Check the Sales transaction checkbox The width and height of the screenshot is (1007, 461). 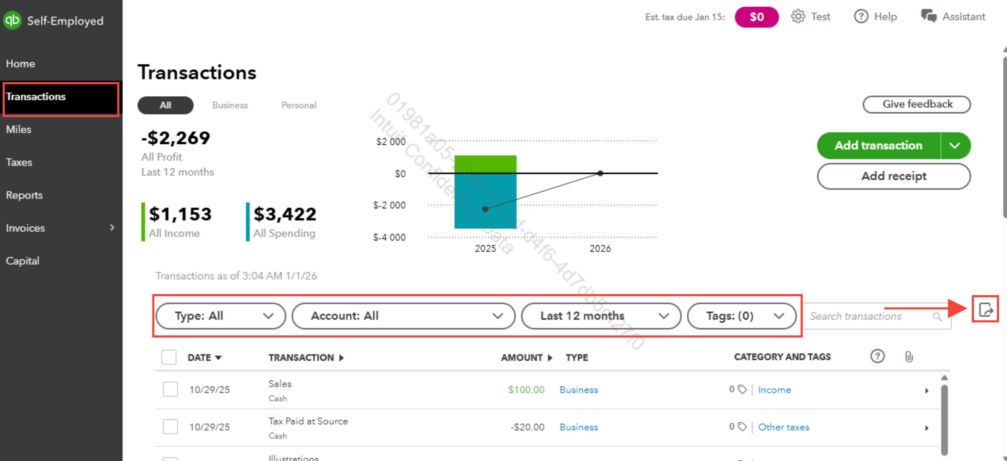pos(170,389)
